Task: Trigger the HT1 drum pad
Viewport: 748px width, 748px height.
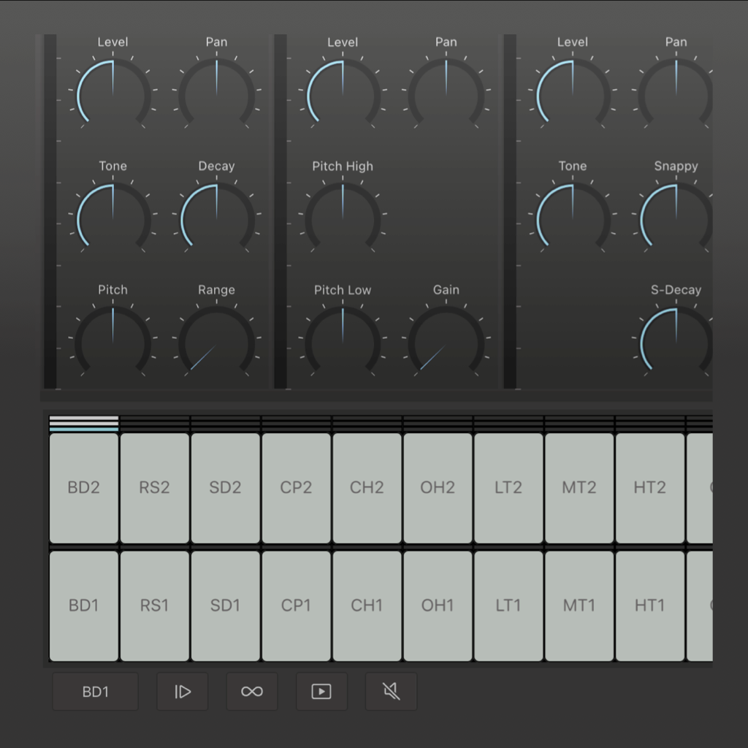Action: (x=649, y=606)
